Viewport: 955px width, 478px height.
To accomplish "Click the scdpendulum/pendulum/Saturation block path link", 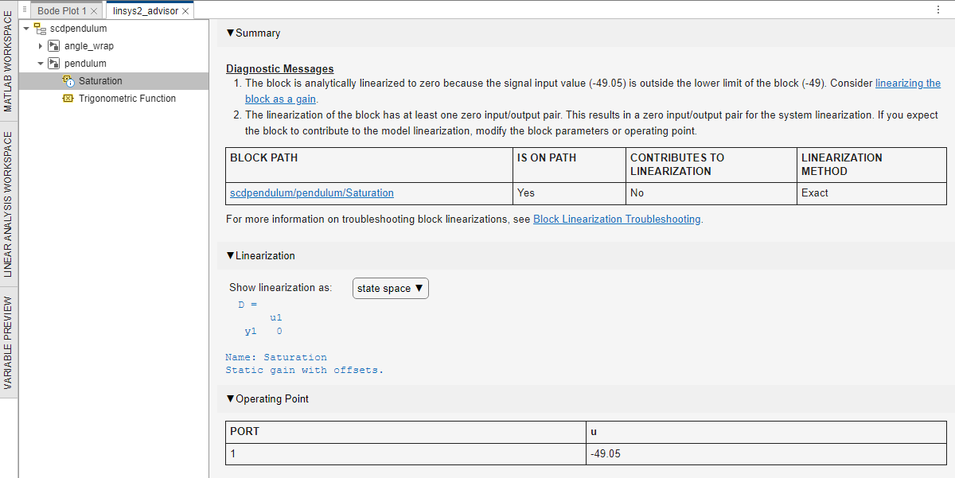I will [x=313, y=192].
